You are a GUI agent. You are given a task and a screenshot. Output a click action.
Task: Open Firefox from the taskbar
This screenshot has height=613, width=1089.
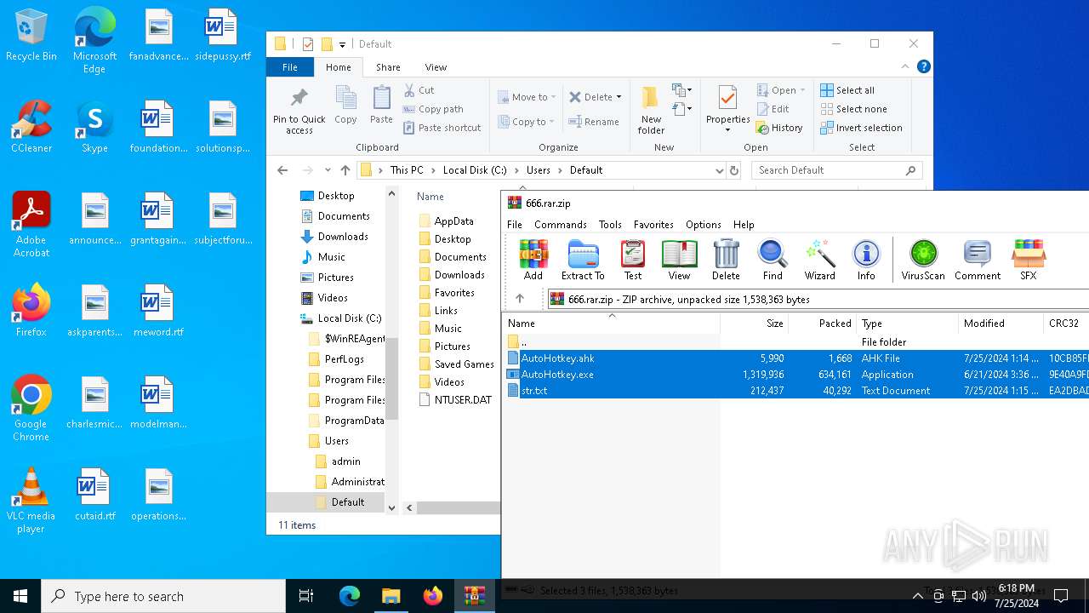click(433, 596)
